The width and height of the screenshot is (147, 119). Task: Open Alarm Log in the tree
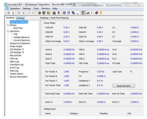tap(14, 62)
